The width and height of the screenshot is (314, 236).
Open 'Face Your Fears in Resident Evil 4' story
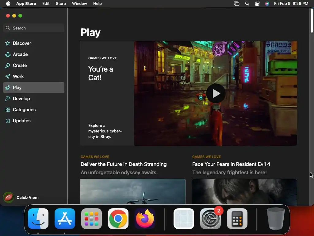click(231, 164)
